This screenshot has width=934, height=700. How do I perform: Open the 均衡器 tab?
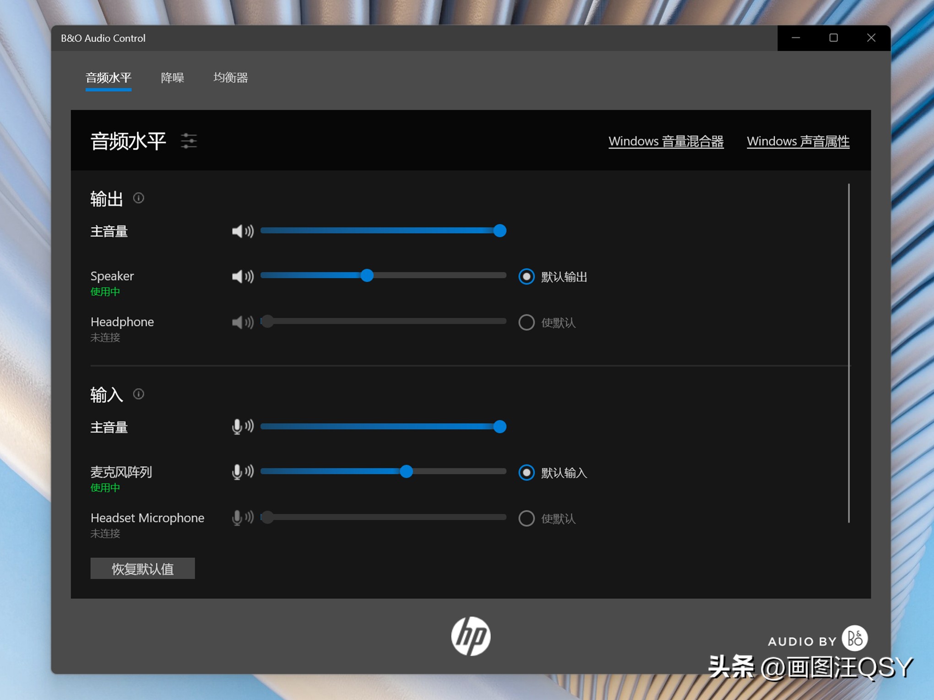[x=231, y=78]
